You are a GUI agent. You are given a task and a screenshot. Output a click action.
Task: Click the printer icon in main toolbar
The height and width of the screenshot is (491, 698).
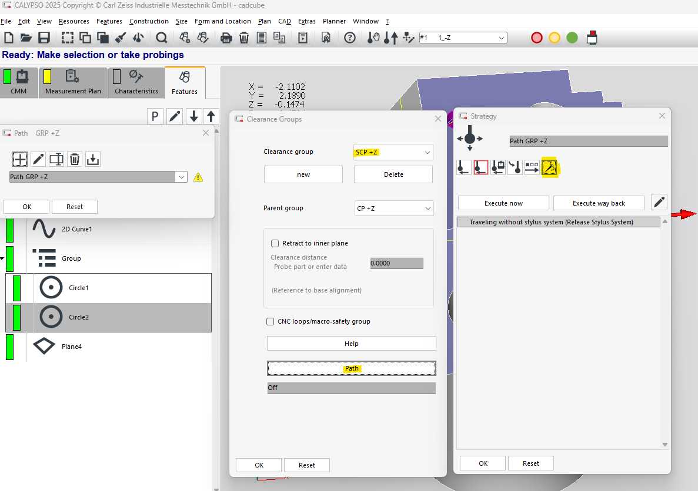(226, 38)
